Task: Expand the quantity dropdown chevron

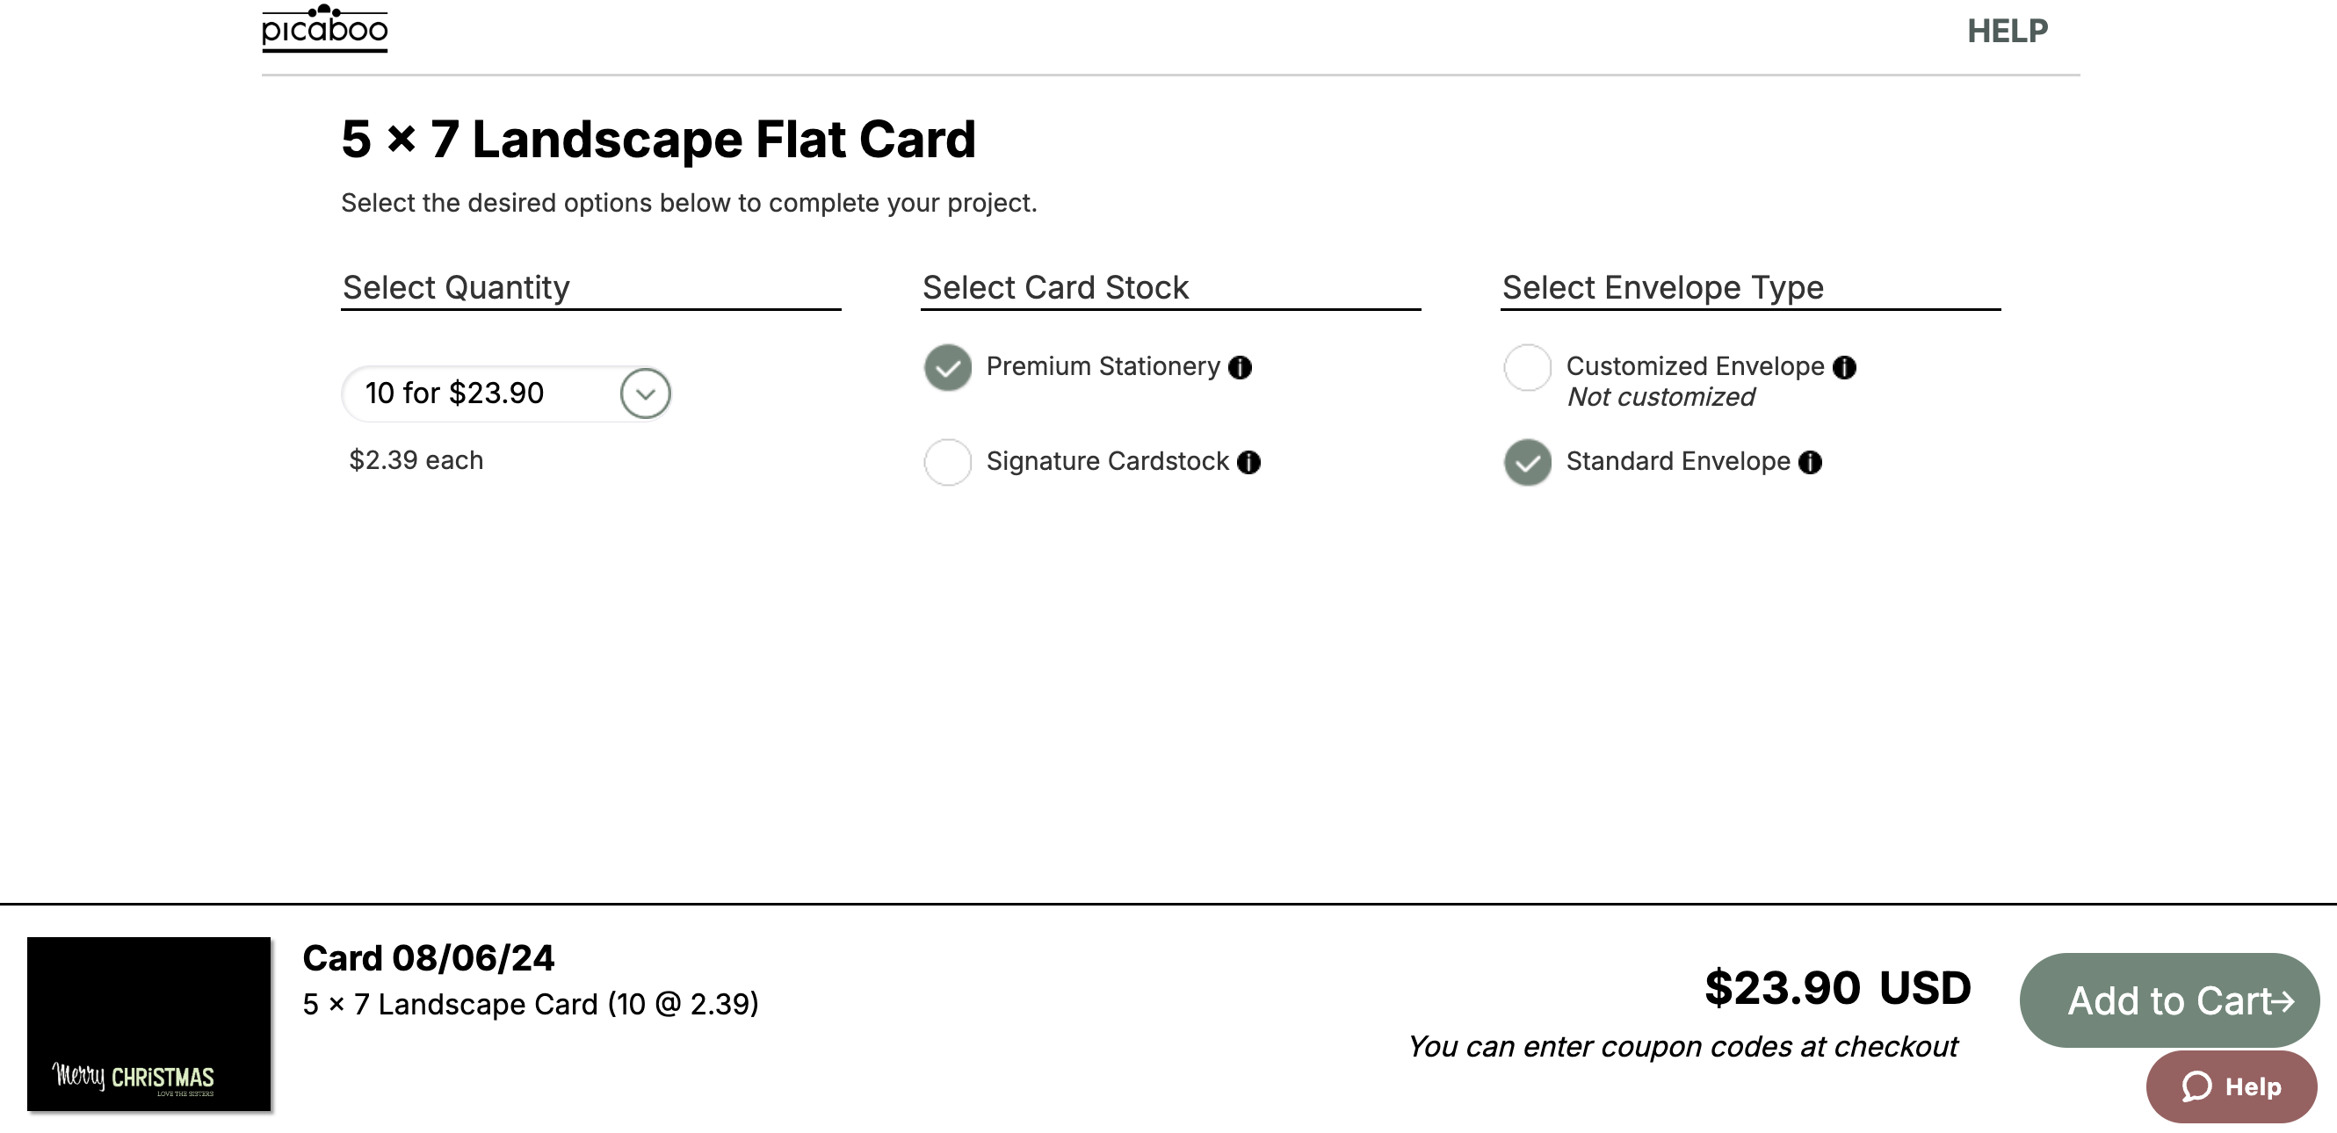Action: [x=645, y=393]
